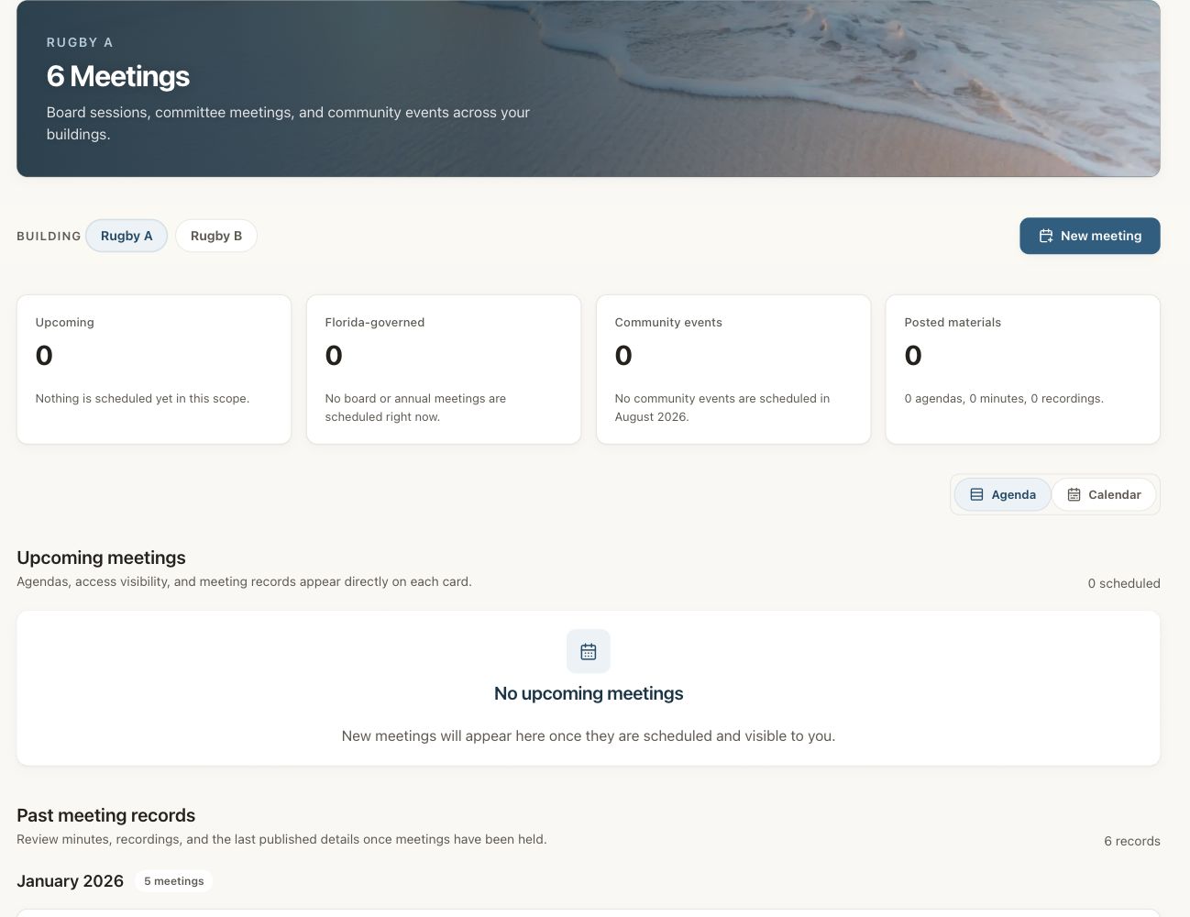This screenshot has width=1190, height=917.
Task: Open the Upcoming stat card
Action: [154, 369]
